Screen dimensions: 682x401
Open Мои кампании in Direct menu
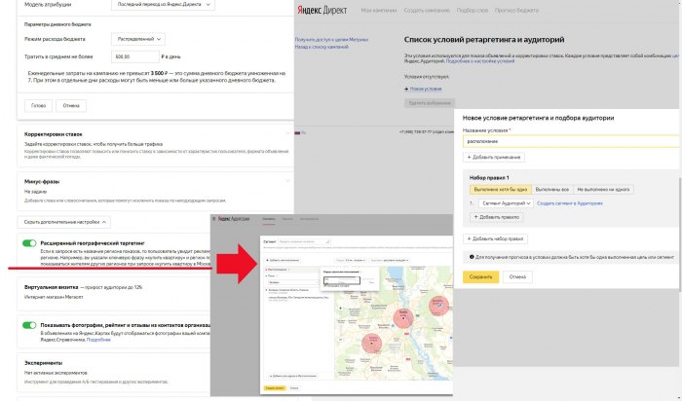[x=379, y=10]
